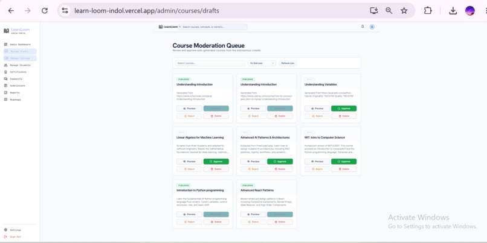Preview Advanced AI Patterns & Architectures
Image resolution: width=487 pixels, height=243 pixels.
253,162
